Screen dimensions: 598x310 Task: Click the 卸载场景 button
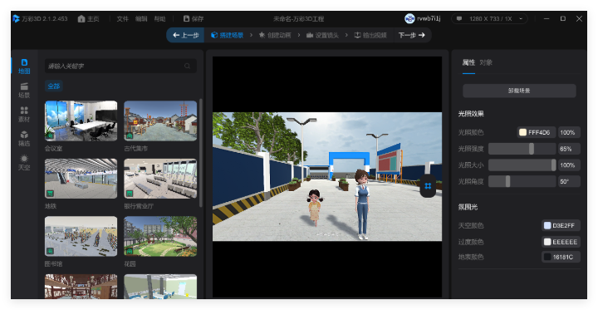tap(519, 91)
